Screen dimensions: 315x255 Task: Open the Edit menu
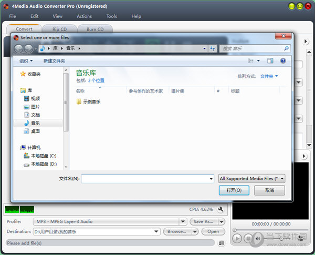point(34,16)
